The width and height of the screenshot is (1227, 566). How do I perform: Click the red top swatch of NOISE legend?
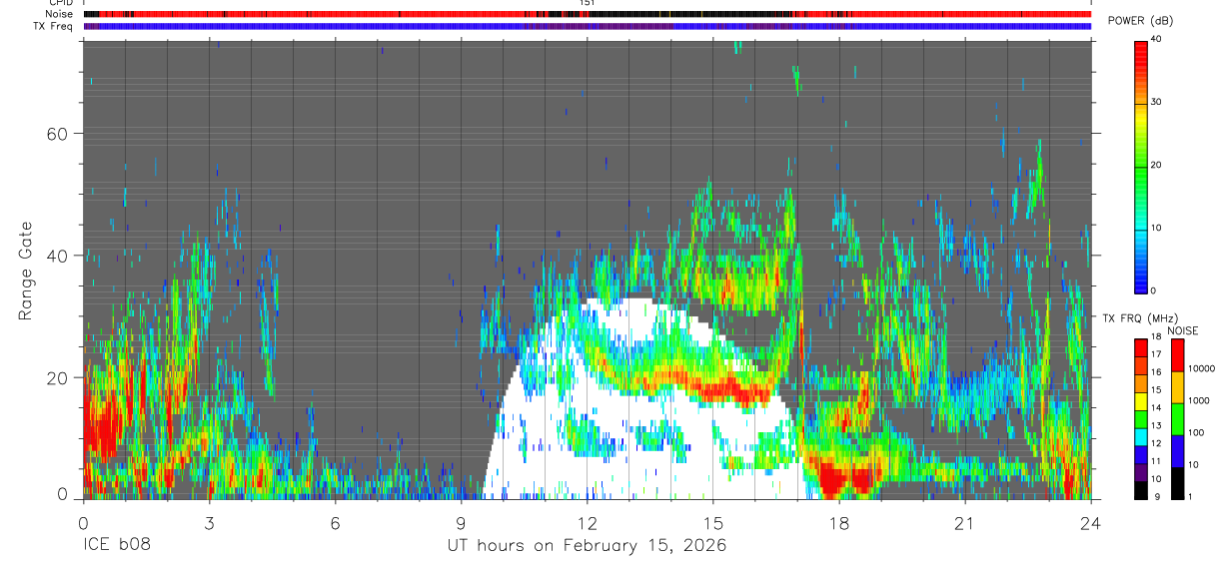(x=1177, y=355)
